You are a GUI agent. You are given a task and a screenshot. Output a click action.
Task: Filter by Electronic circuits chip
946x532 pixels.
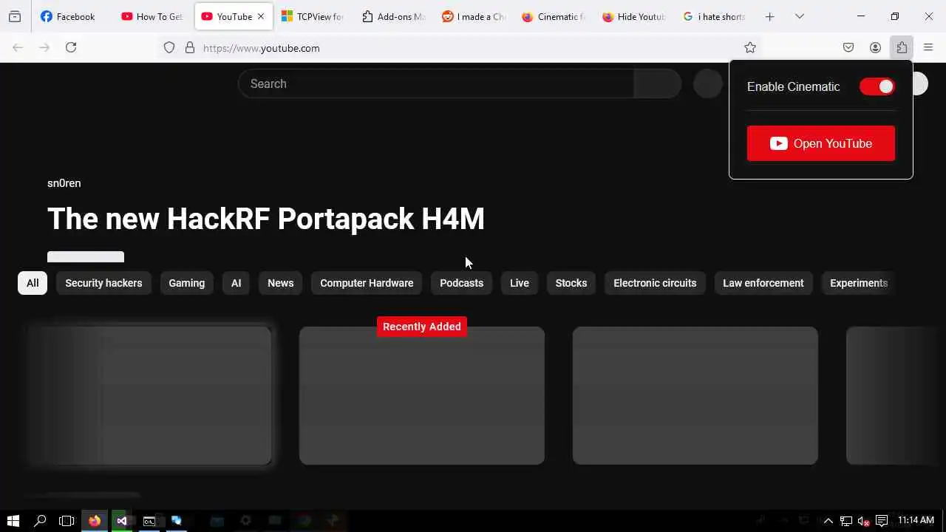coord(655,283)
